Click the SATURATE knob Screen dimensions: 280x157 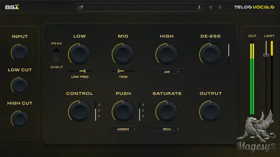(167, 111)
